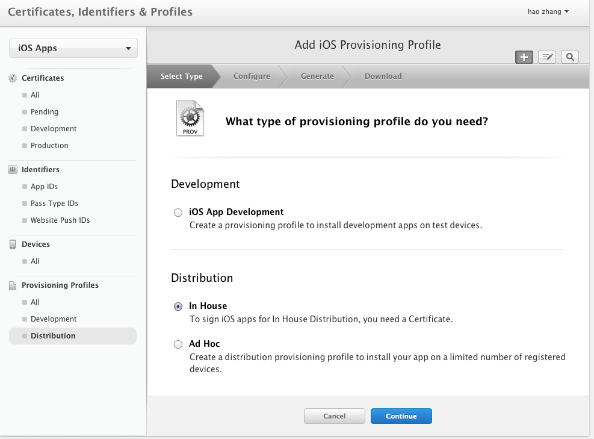This screenshot has height=439, width=594.
Task: Click the magnifier search icon
Action: coord(569,57)
